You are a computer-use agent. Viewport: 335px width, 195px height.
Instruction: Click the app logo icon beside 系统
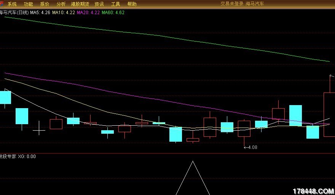click(2, 4)
